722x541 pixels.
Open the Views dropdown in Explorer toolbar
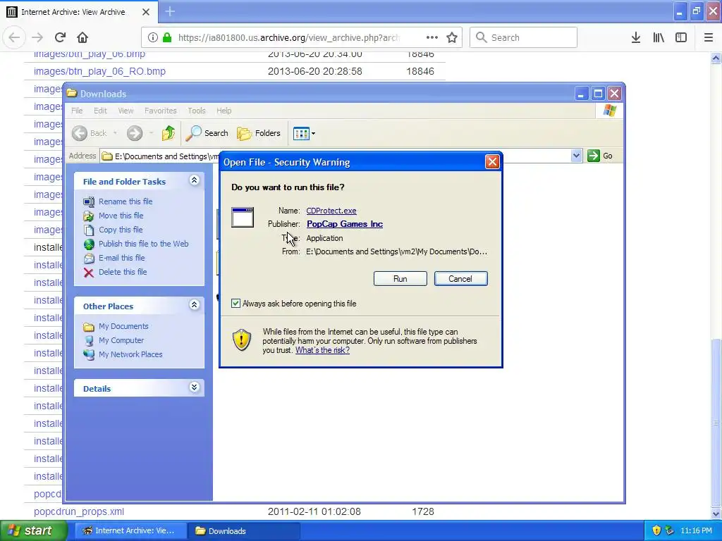tap(305, 133)
